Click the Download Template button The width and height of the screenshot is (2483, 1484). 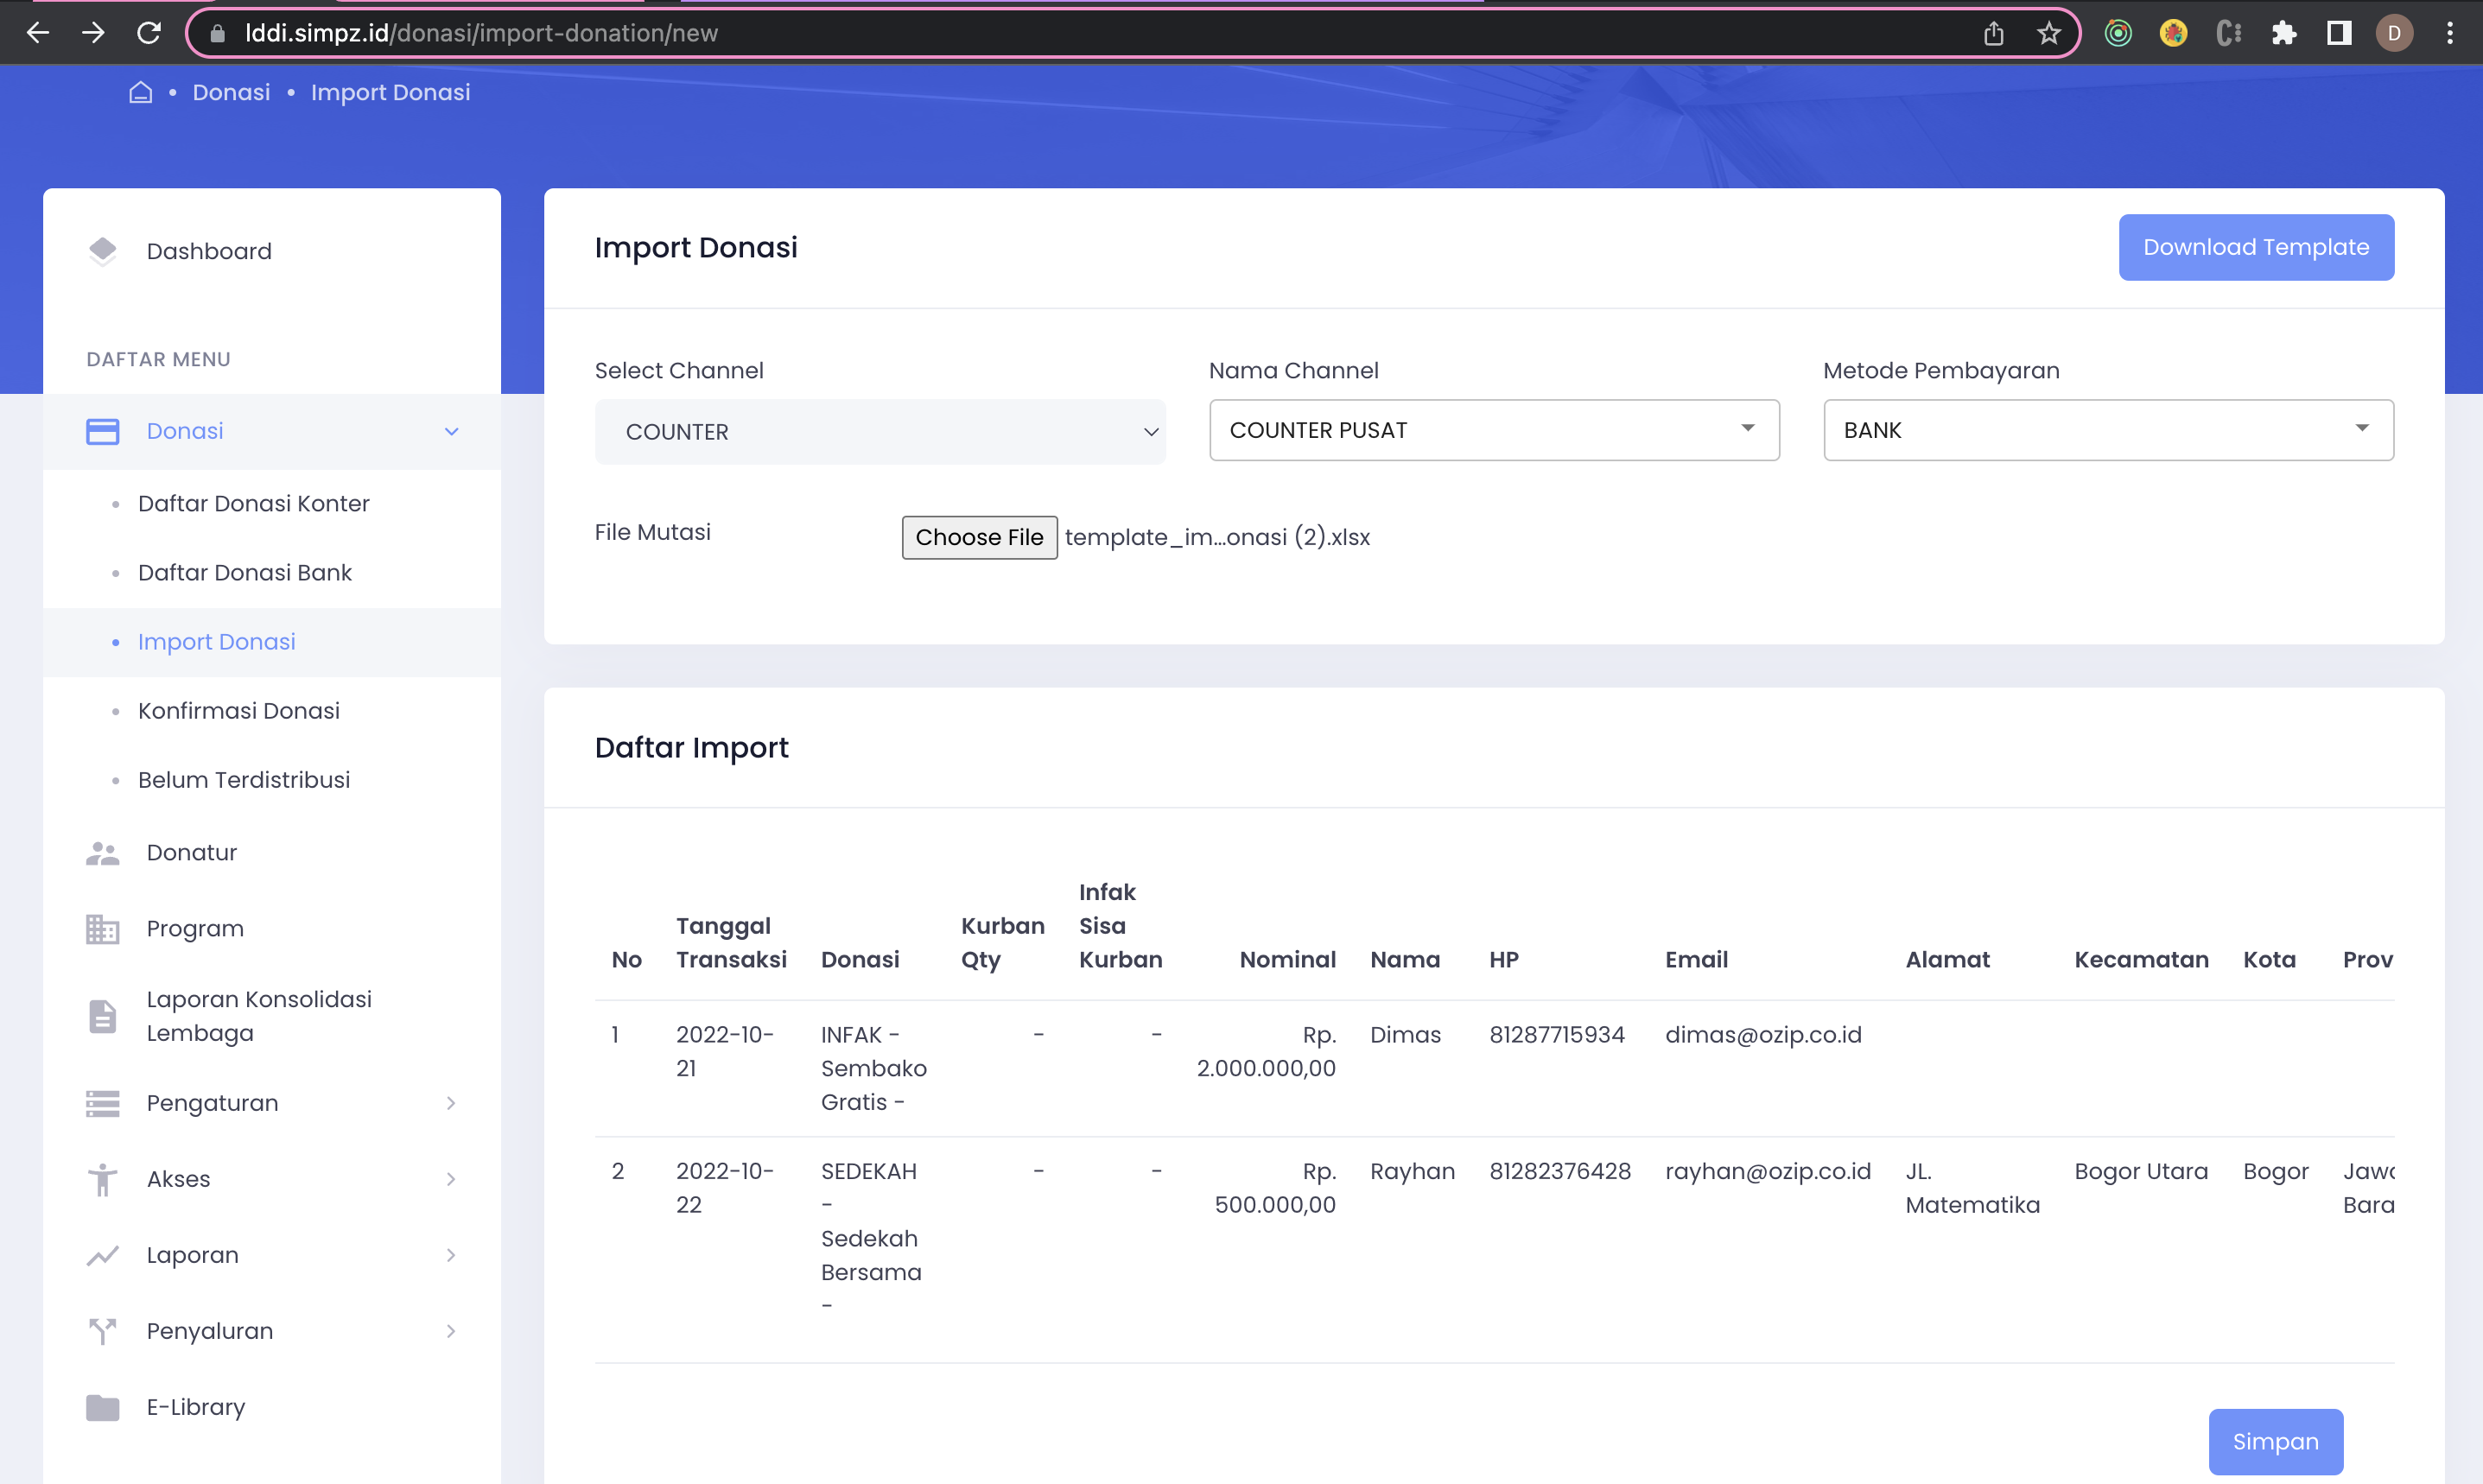2255,247
